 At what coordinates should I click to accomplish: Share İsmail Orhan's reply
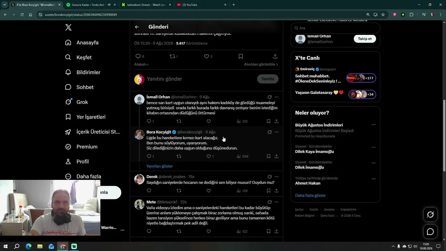(x=276, y=121)
